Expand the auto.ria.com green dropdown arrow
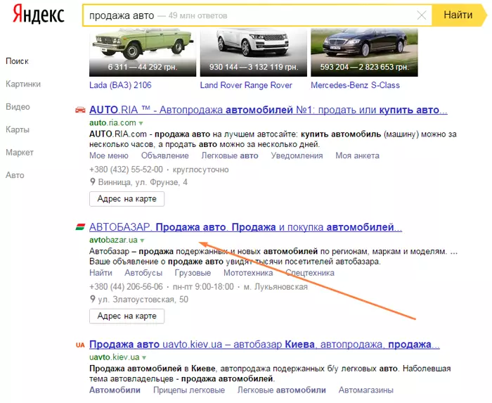Viewport: 492px width, 403px height. 141,123
